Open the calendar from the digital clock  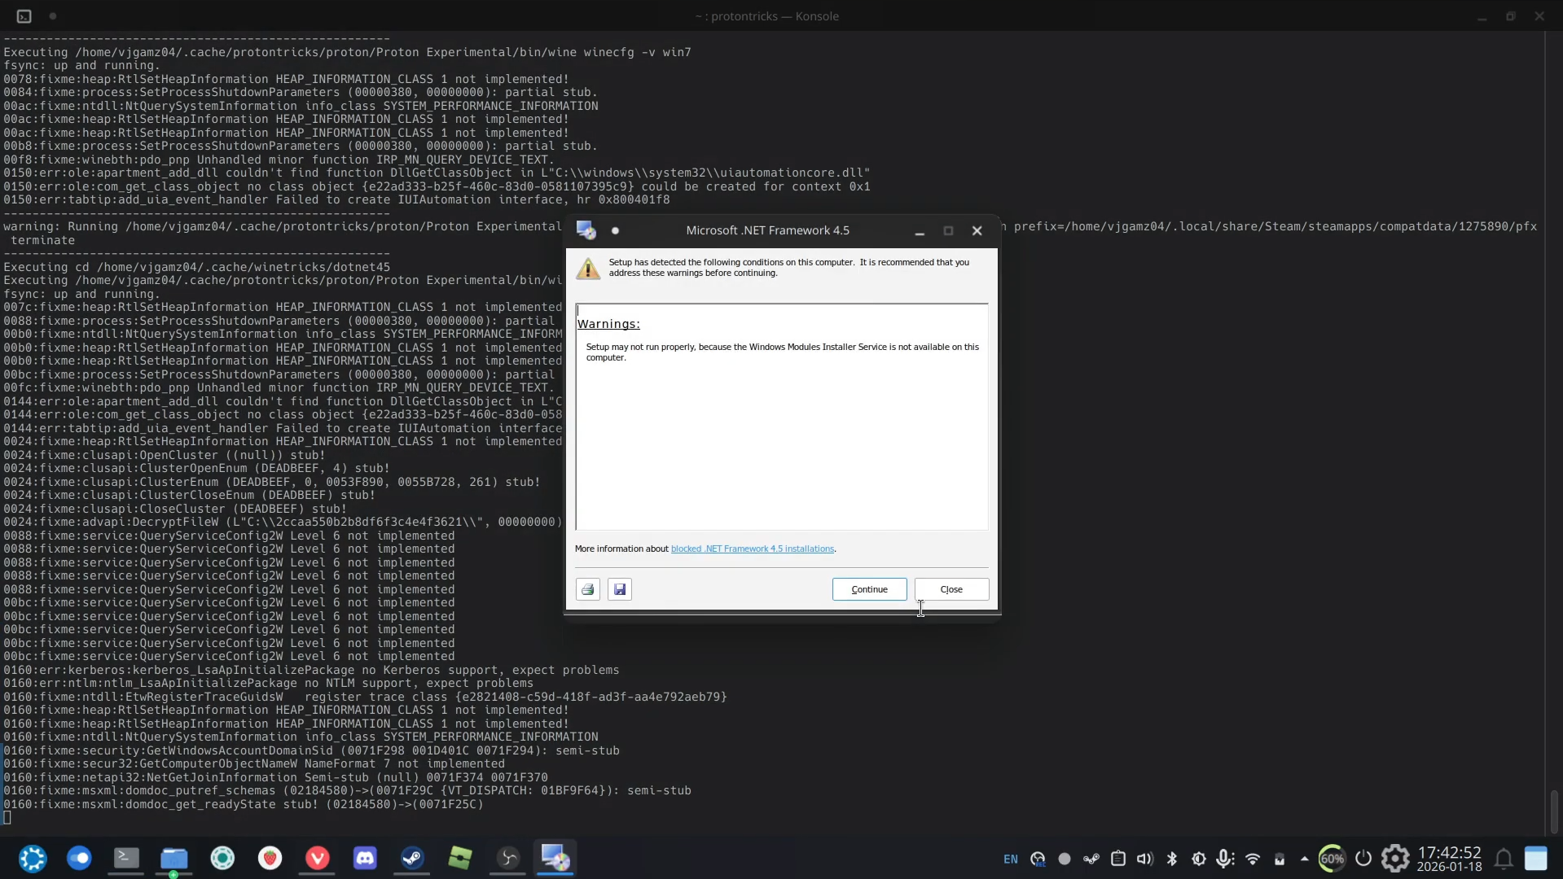pos(1450,859)
